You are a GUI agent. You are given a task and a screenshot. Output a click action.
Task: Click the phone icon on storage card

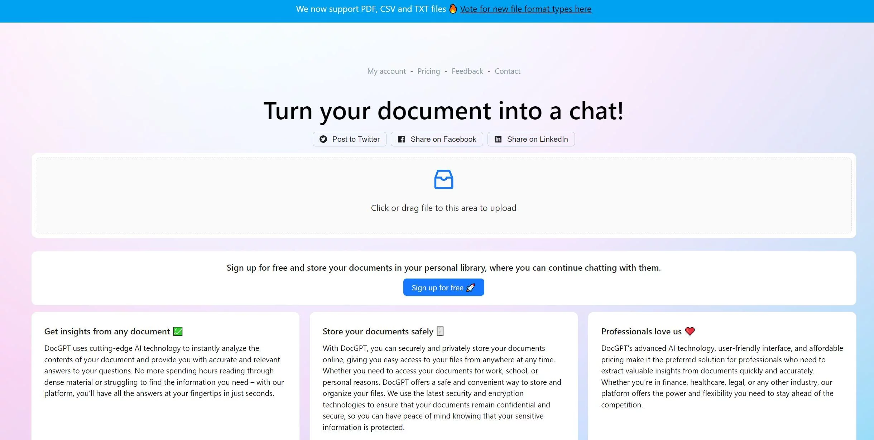pyautogui.click(x=440, y=331)
